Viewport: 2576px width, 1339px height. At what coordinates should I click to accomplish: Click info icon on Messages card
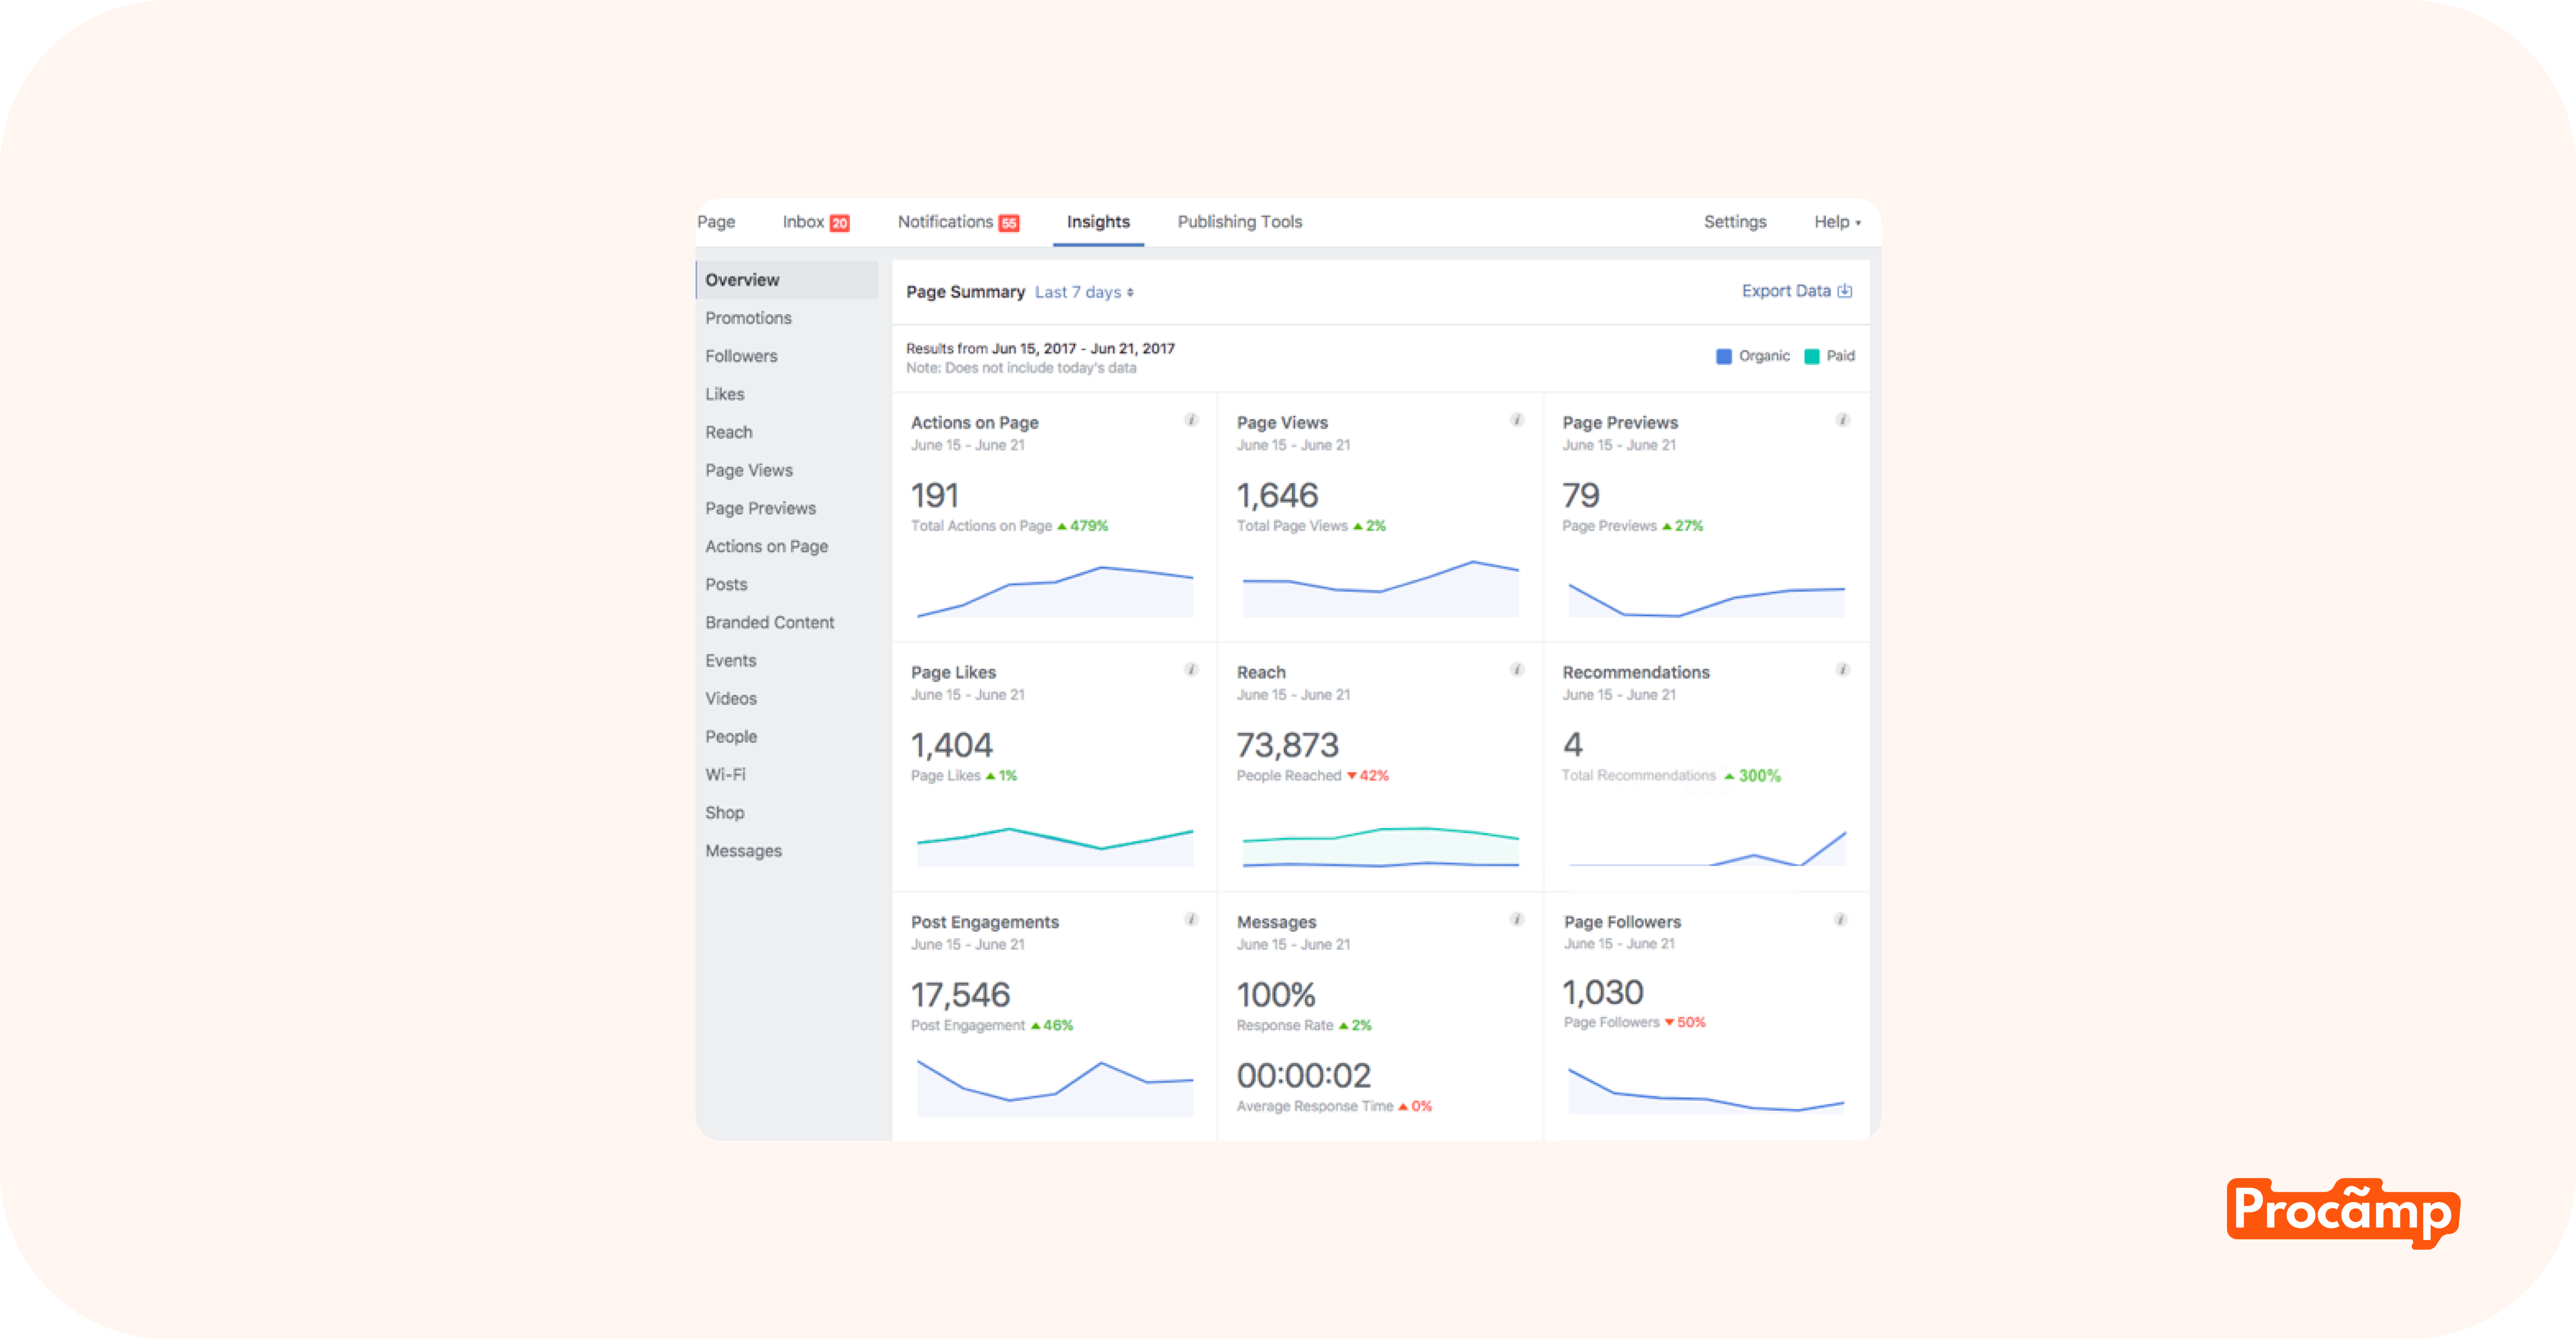pyautogui.click(x=1517, y=919)
